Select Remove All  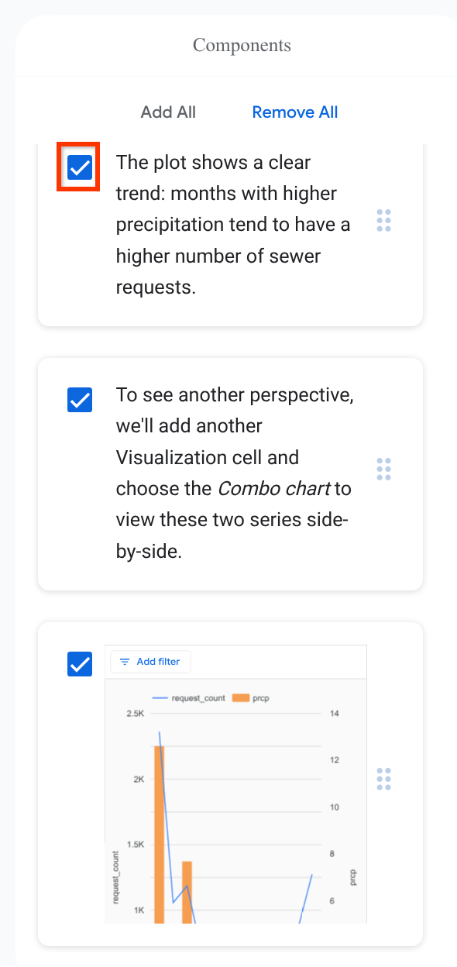294,112
